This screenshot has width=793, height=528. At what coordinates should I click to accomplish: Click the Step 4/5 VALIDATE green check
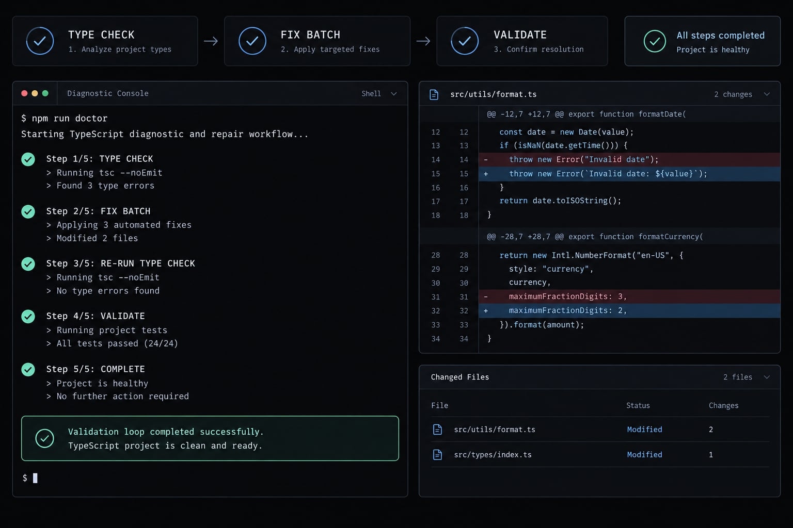coord(28,317)
